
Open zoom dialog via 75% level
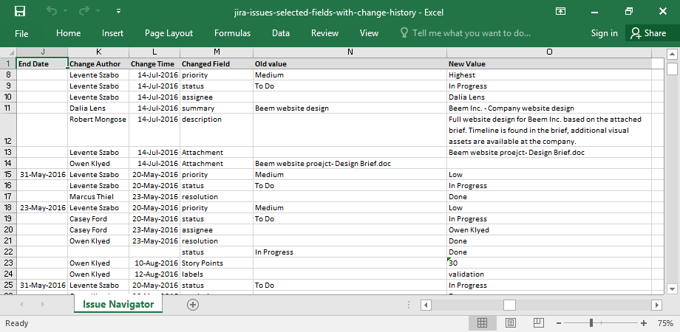pyautogui.click(x=664, y=323)
